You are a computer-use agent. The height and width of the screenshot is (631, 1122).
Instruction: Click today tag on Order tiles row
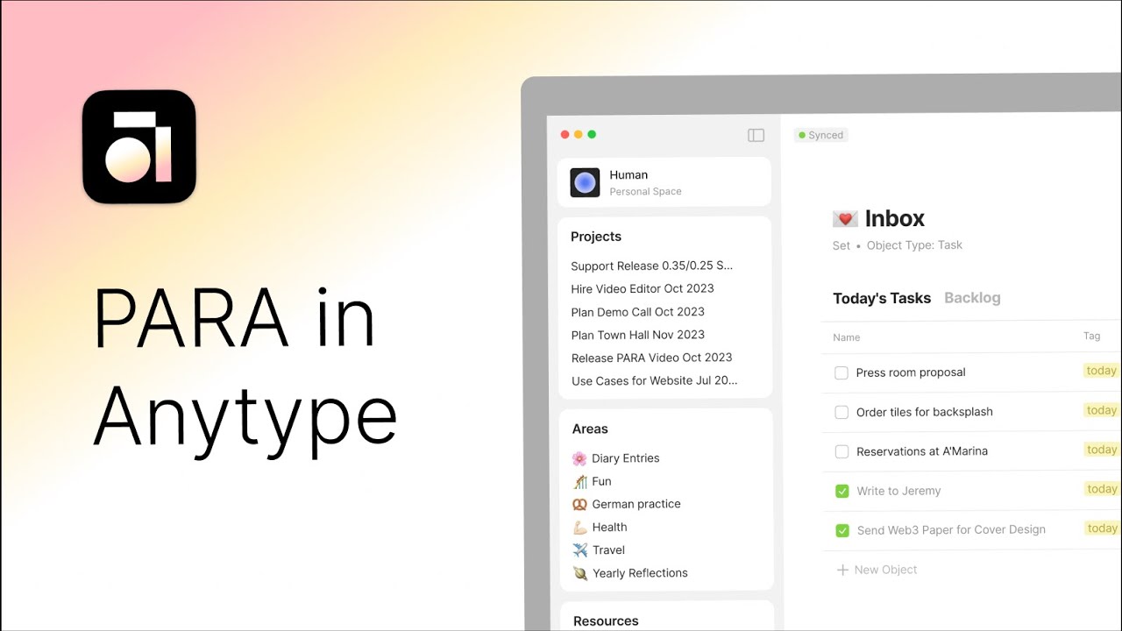click(1102, 410)
